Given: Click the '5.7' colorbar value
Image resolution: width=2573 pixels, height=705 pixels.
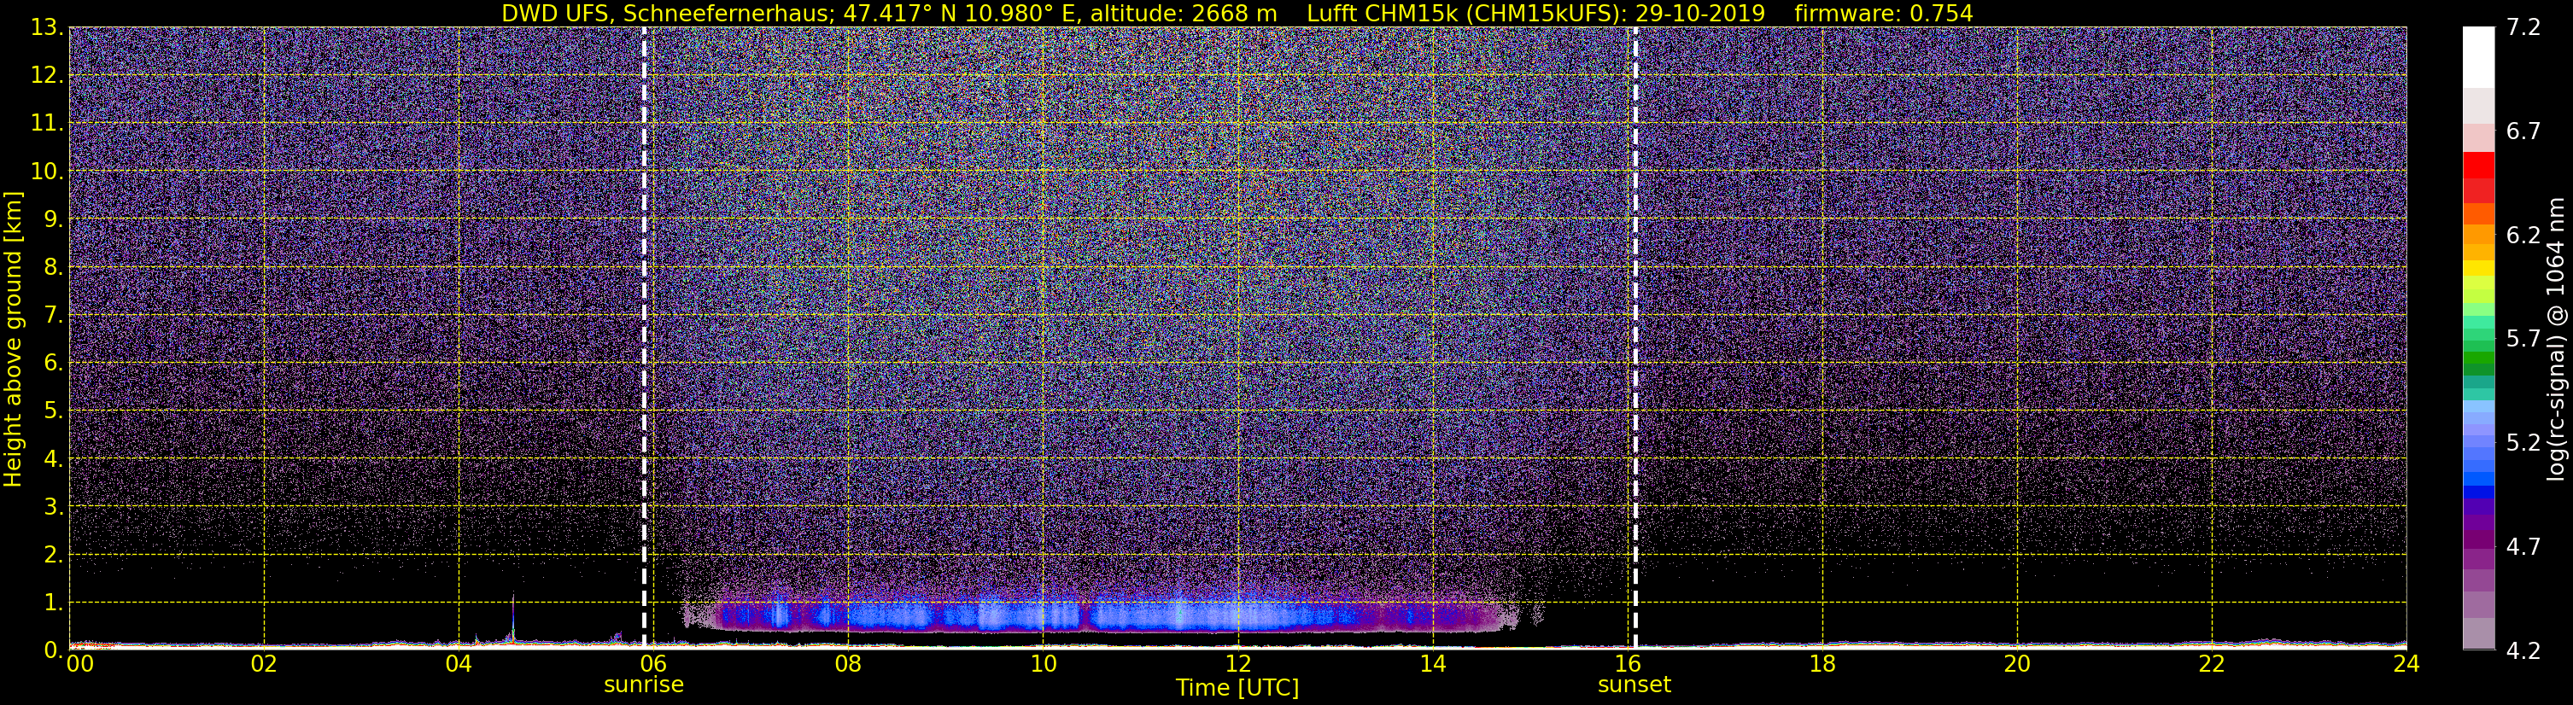Looking at the screenshot, I should click(x=2523, y=340).
